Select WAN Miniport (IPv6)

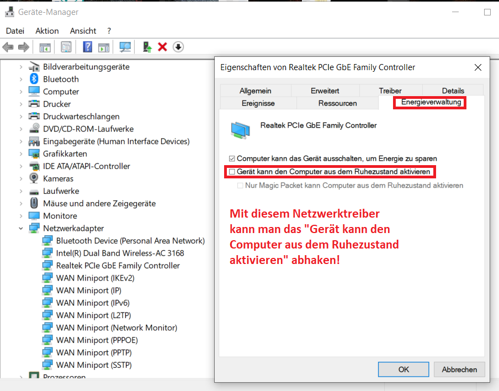tap(93, 303)
